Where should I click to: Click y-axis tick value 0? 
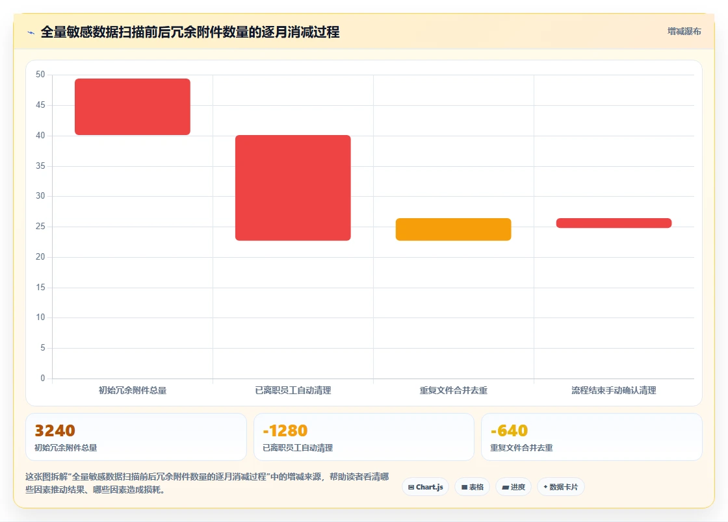[x=43, y=379]
